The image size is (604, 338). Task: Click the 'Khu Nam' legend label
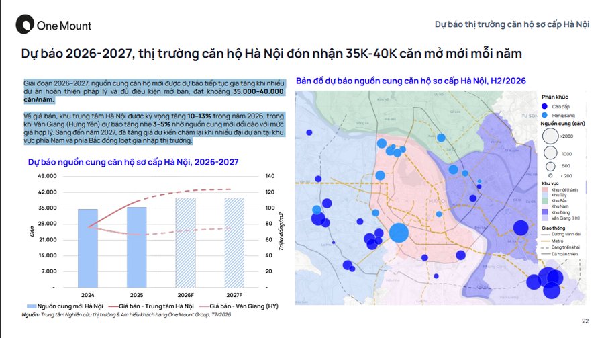point(560,206)
